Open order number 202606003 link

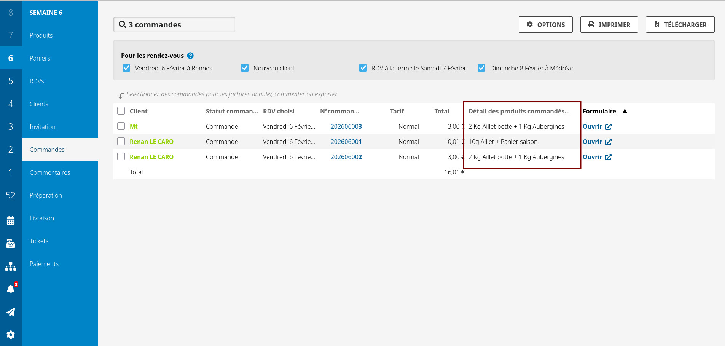tap(346, 126)
